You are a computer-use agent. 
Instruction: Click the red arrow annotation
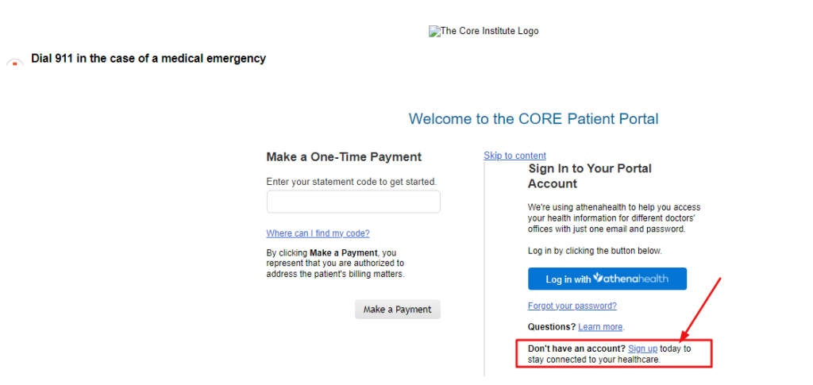click(x=700, y=308)
